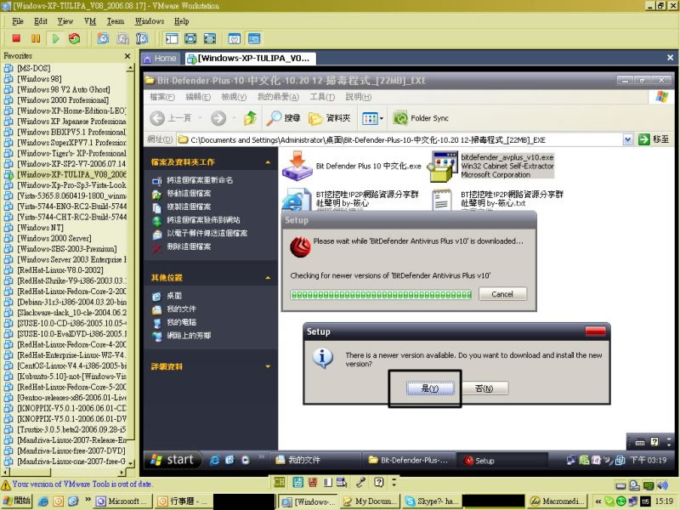
Task: Click the 是(Y) button in Setup dialog
Action: [430, 388]
